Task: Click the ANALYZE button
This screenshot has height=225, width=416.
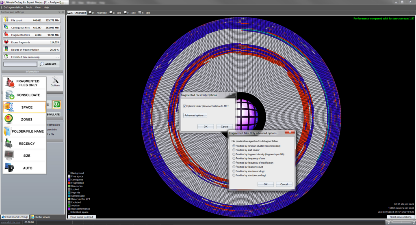Action: tap(49, 64)
